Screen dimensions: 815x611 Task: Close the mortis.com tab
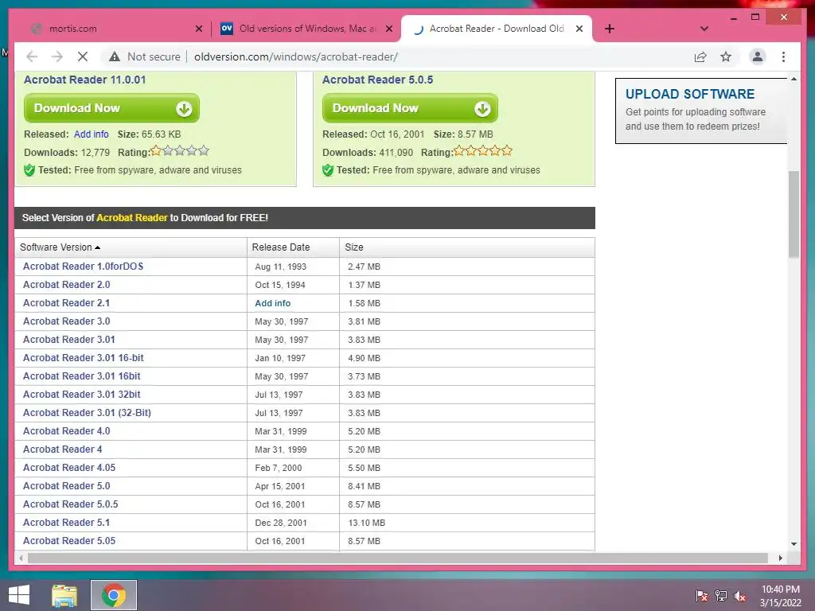(198, 29)
